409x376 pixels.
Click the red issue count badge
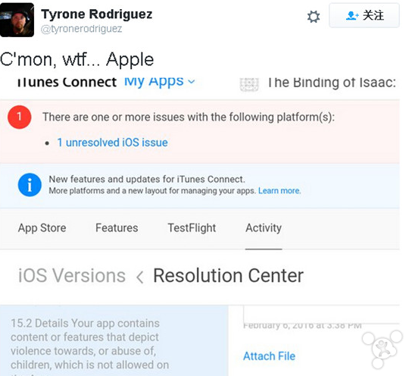19,117
